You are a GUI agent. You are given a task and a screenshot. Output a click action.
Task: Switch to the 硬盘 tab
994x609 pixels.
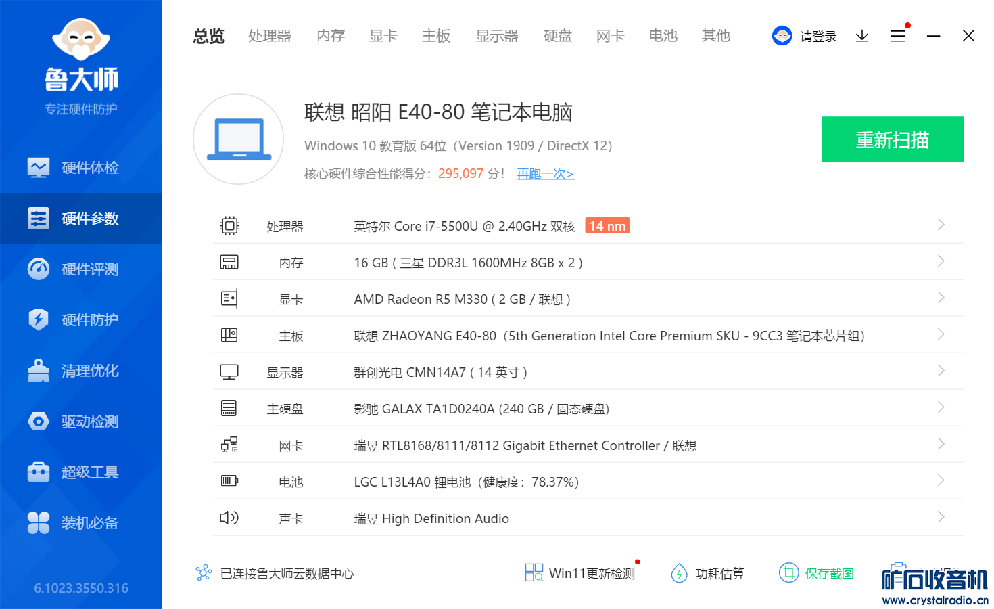[x=557, y=36]
